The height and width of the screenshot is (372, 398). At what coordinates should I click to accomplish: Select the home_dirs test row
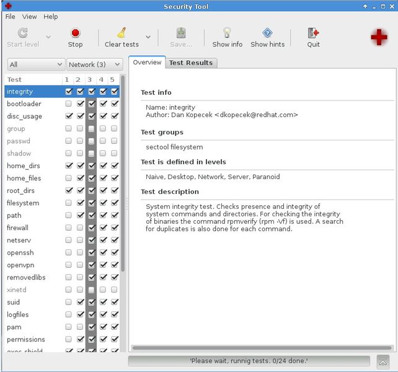pyautogui.click(x=62, y=166)
